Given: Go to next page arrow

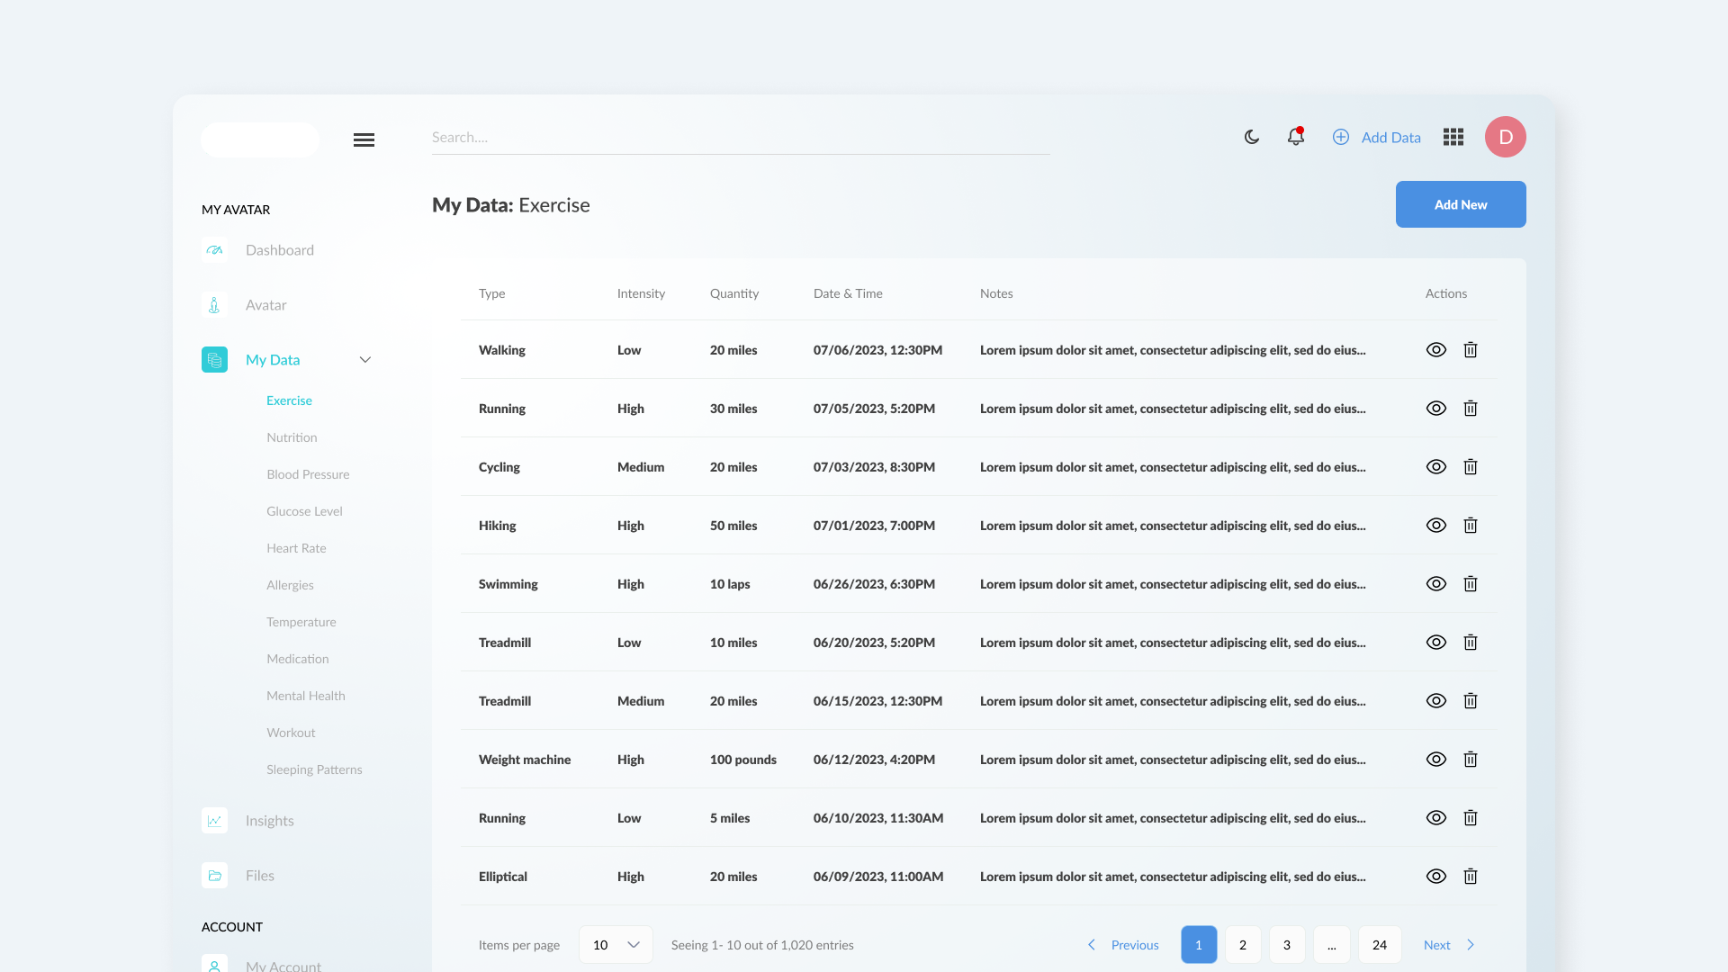Looking at the screenshot, I should click(1471, 945).
